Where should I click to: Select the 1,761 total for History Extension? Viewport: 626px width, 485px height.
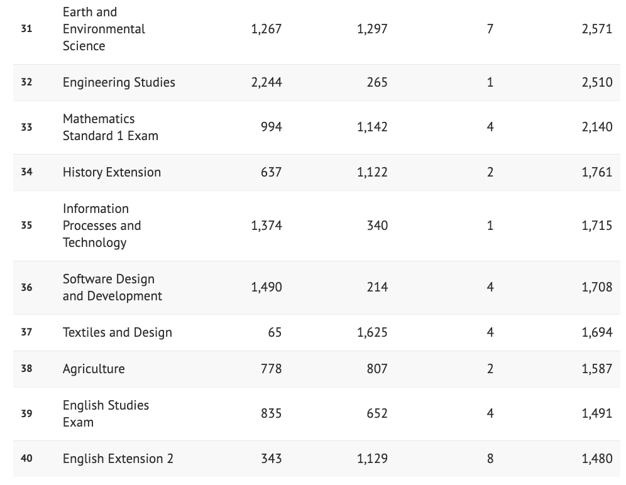596,172
